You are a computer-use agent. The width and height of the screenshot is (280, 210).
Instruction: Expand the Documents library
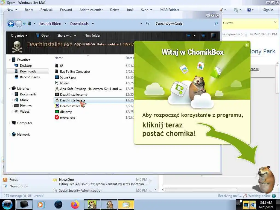coord(12,94)
